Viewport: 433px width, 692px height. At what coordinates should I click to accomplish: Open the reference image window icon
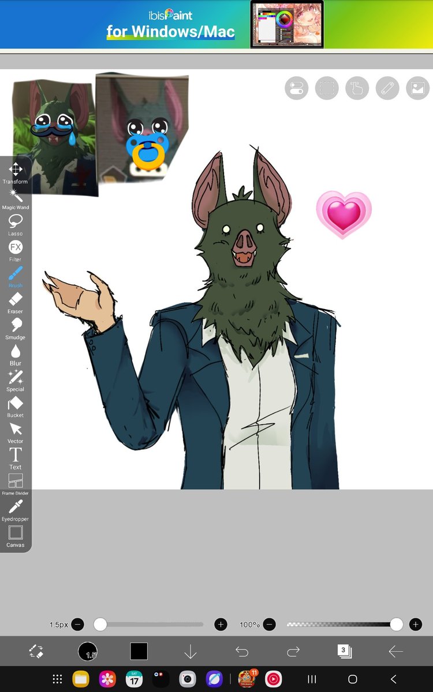pyautogui.click(x=418, y=88)
